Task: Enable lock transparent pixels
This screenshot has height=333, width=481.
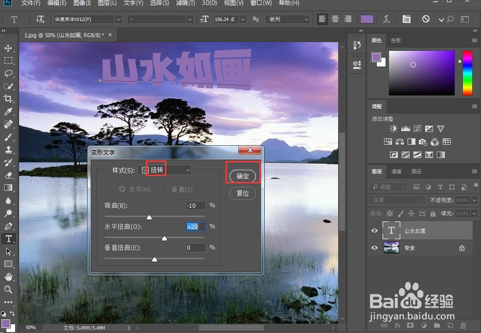Action: point(389,213)
